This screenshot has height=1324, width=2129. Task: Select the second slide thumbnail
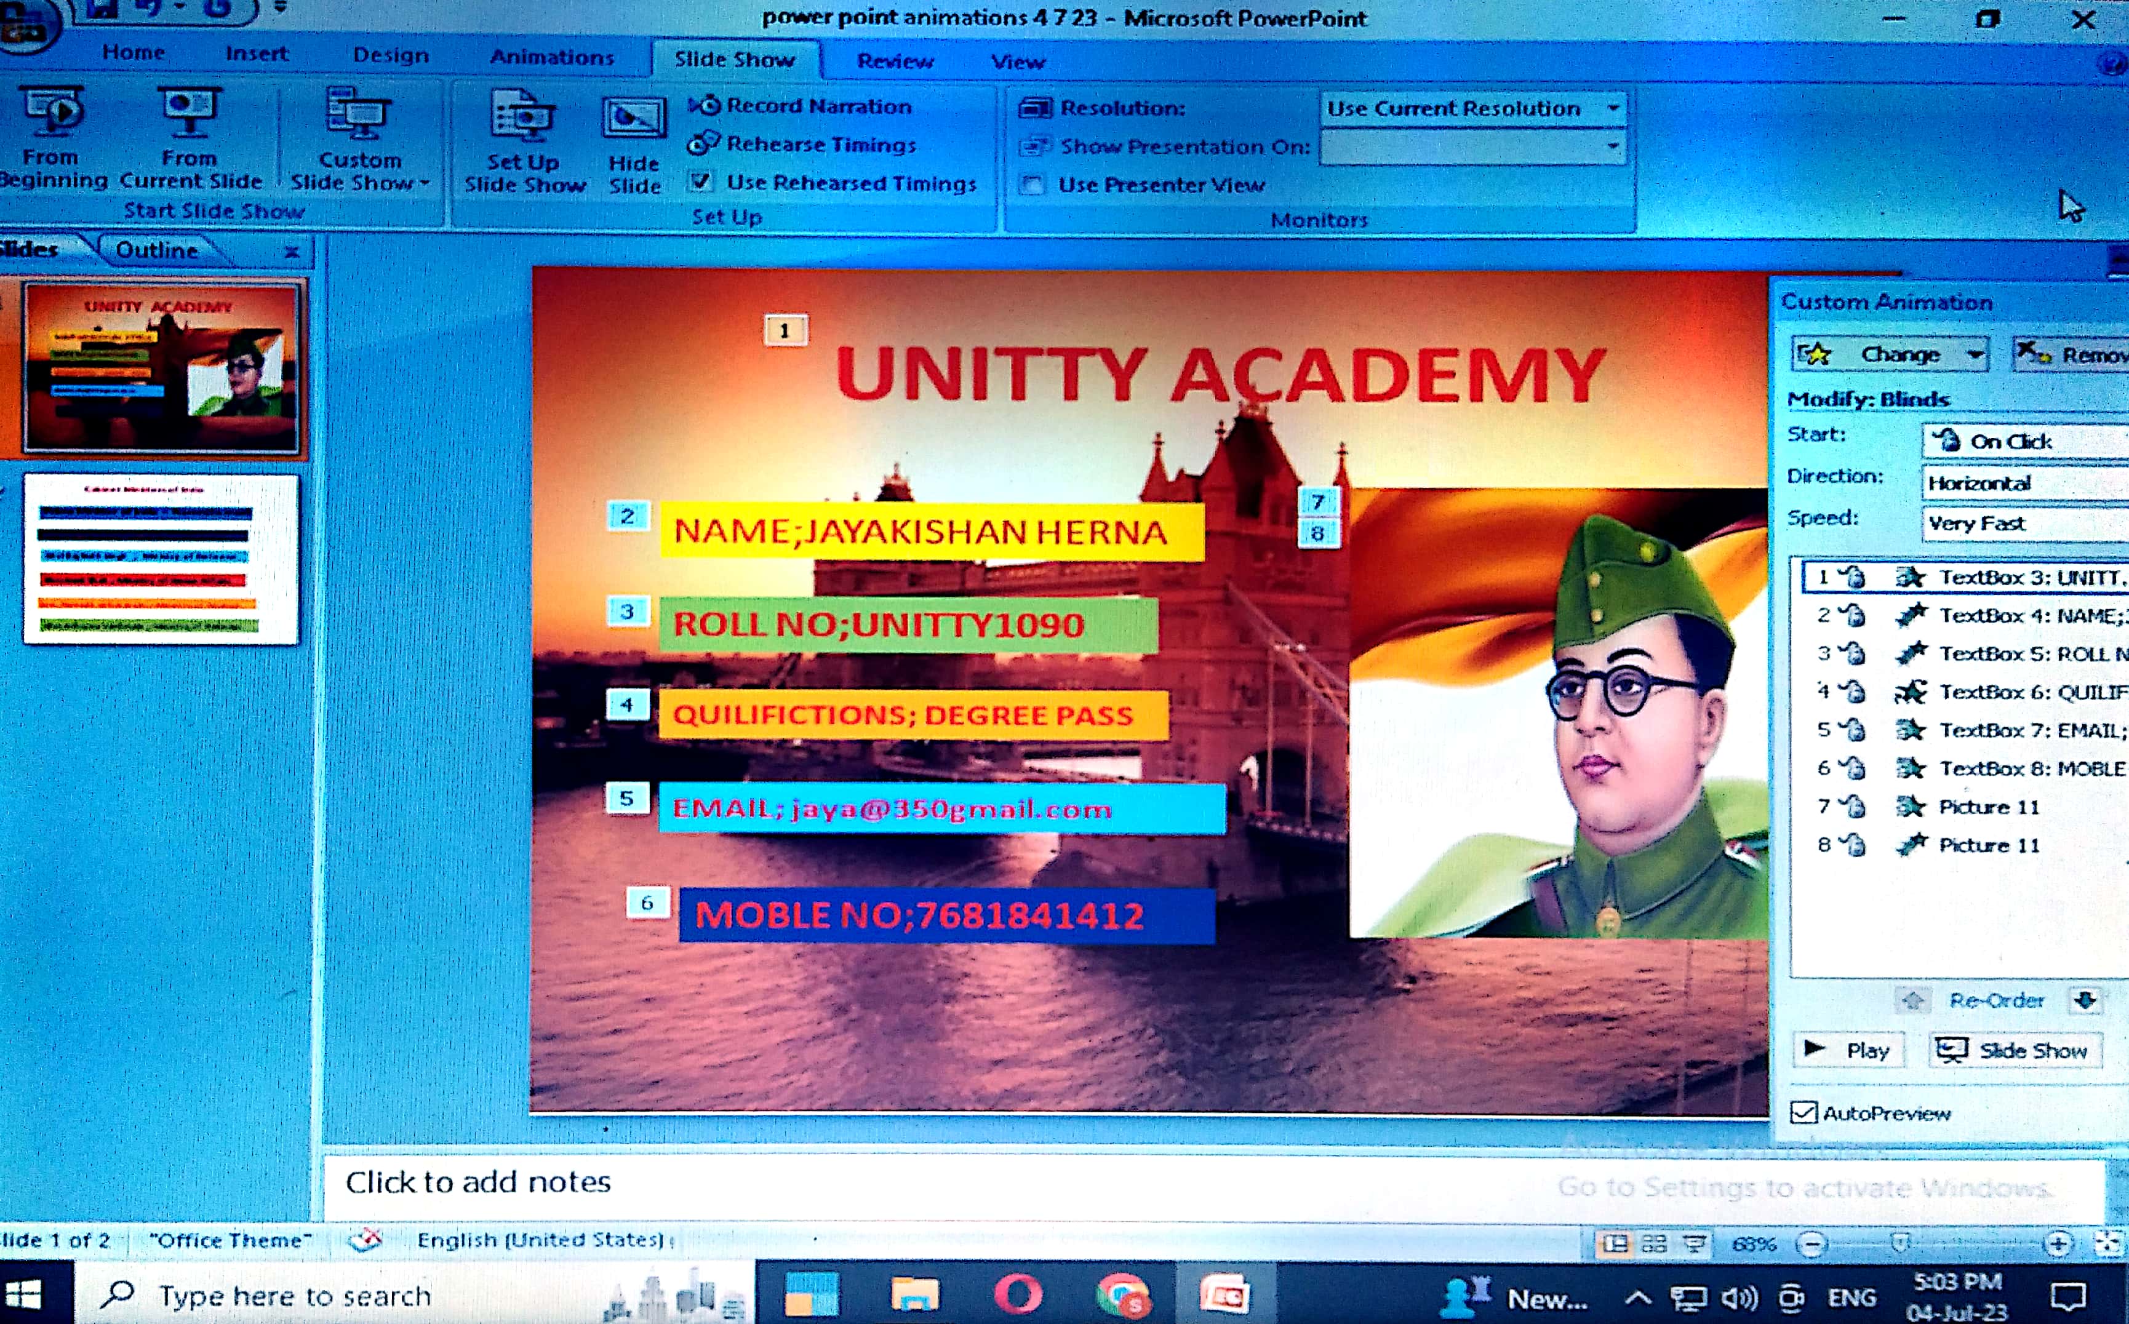[x=161, y=559]
